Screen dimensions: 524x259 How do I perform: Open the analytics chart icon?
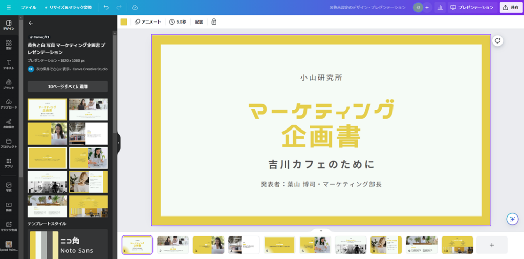(440, 8)
